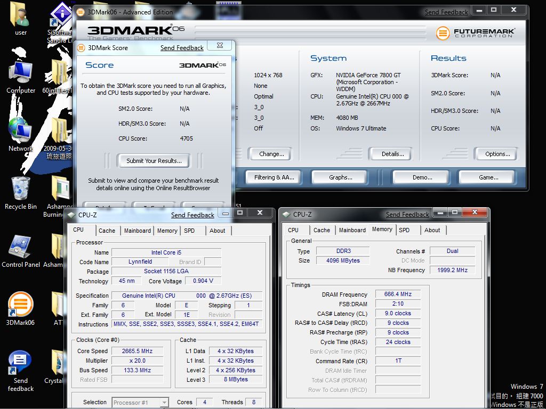This screenshot has width=546, height=409.
Task: Click the 3DMark06 title bar orange icon
Action: pyautogui.click(x=81, y=12)
